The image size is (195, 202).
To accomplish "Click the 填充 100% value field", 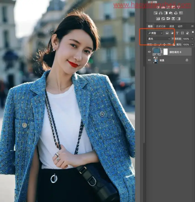I will point(187,44).
